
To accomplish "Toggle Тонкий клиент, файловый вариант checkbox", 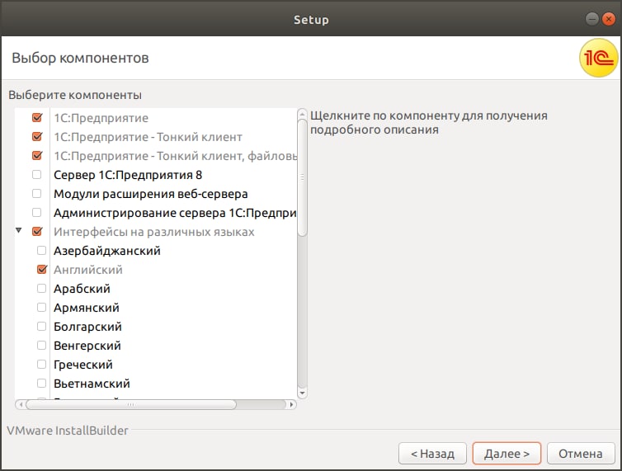I will click(37, 156).
